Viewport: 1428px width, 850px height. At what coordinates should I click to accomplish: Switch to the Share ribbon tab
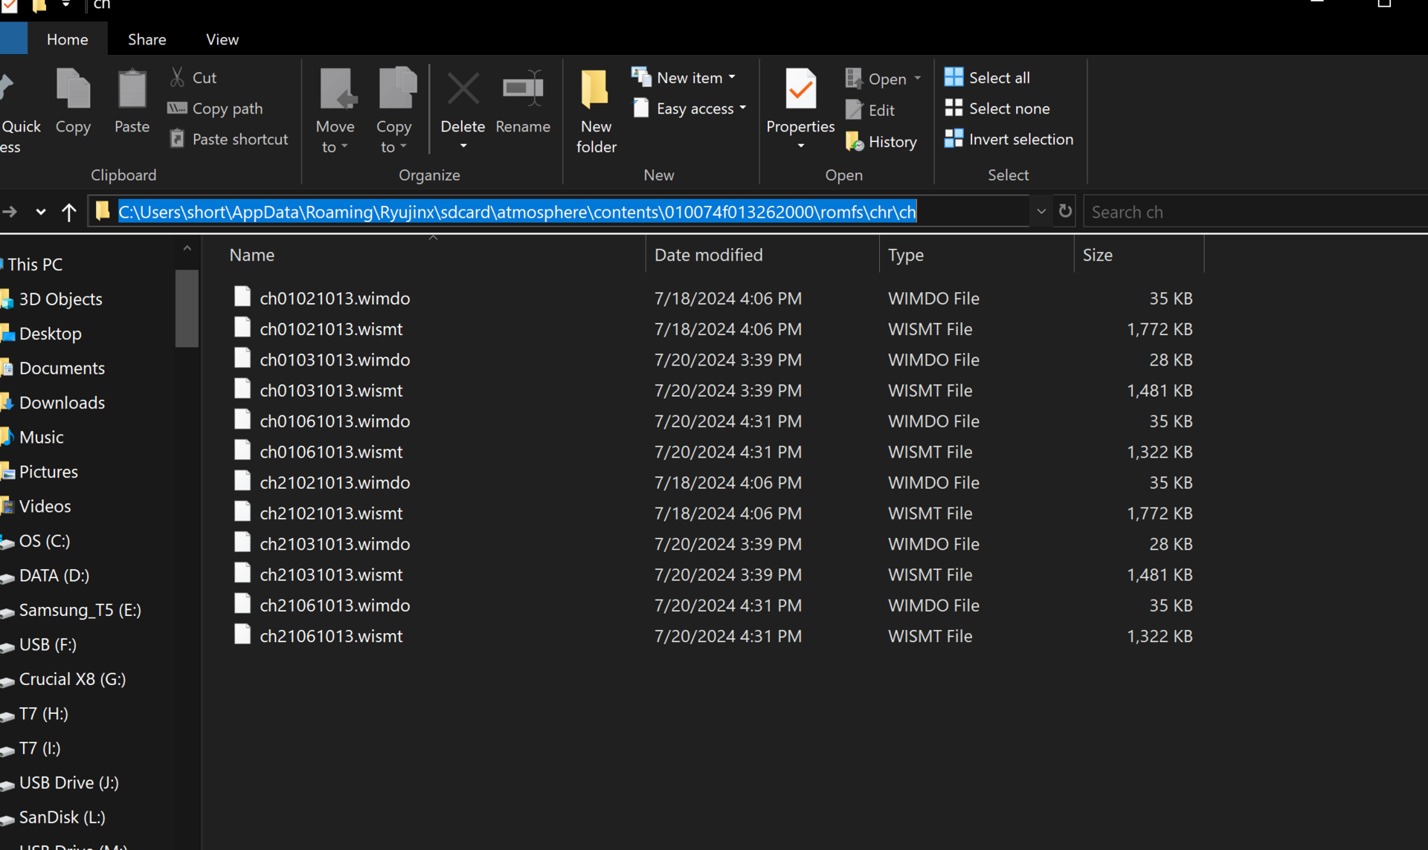click(x=147, y=39)
